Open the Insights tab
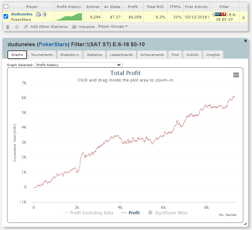Screen dimensions: 252x230 click(213, 55)
